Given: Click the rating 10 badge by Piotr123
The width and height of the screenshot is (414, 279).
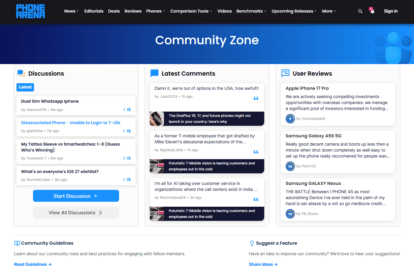Looking at the screenshot, I should 290,166.
